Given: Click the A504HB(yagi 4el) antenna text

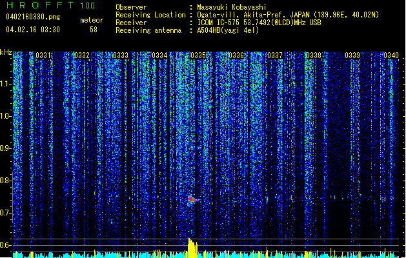Looking at the screenshot, I should point(228,30).
